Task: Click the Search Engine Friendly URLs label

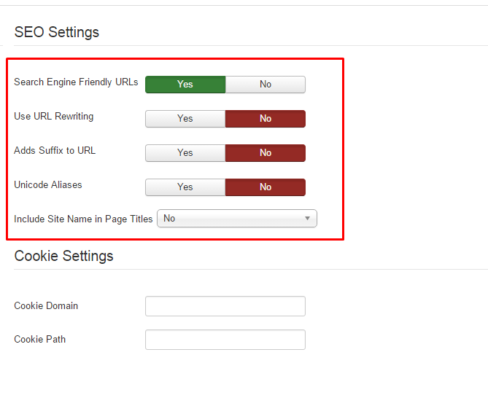Action: [76, 82]
